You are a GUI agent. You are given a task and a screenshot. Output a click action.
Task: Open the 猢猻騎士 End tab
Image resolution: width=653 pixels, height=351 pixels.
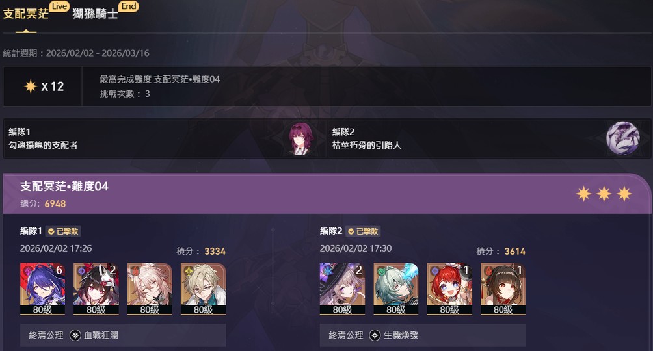(x=96, y=13)
